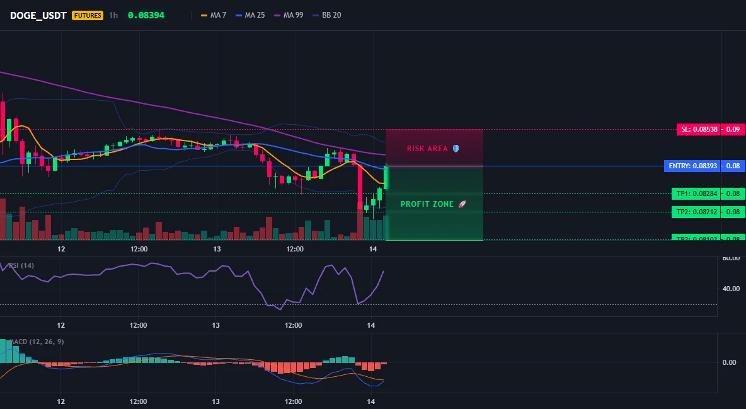This screenshot has width=746, height=409.
Task: Toggle the BB 20 legend item
Action: [x=327, y=15]
